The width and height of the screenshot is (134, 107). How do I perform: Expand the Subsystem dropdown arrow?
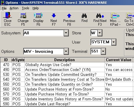pyautogui.click(x=66, y=33)
